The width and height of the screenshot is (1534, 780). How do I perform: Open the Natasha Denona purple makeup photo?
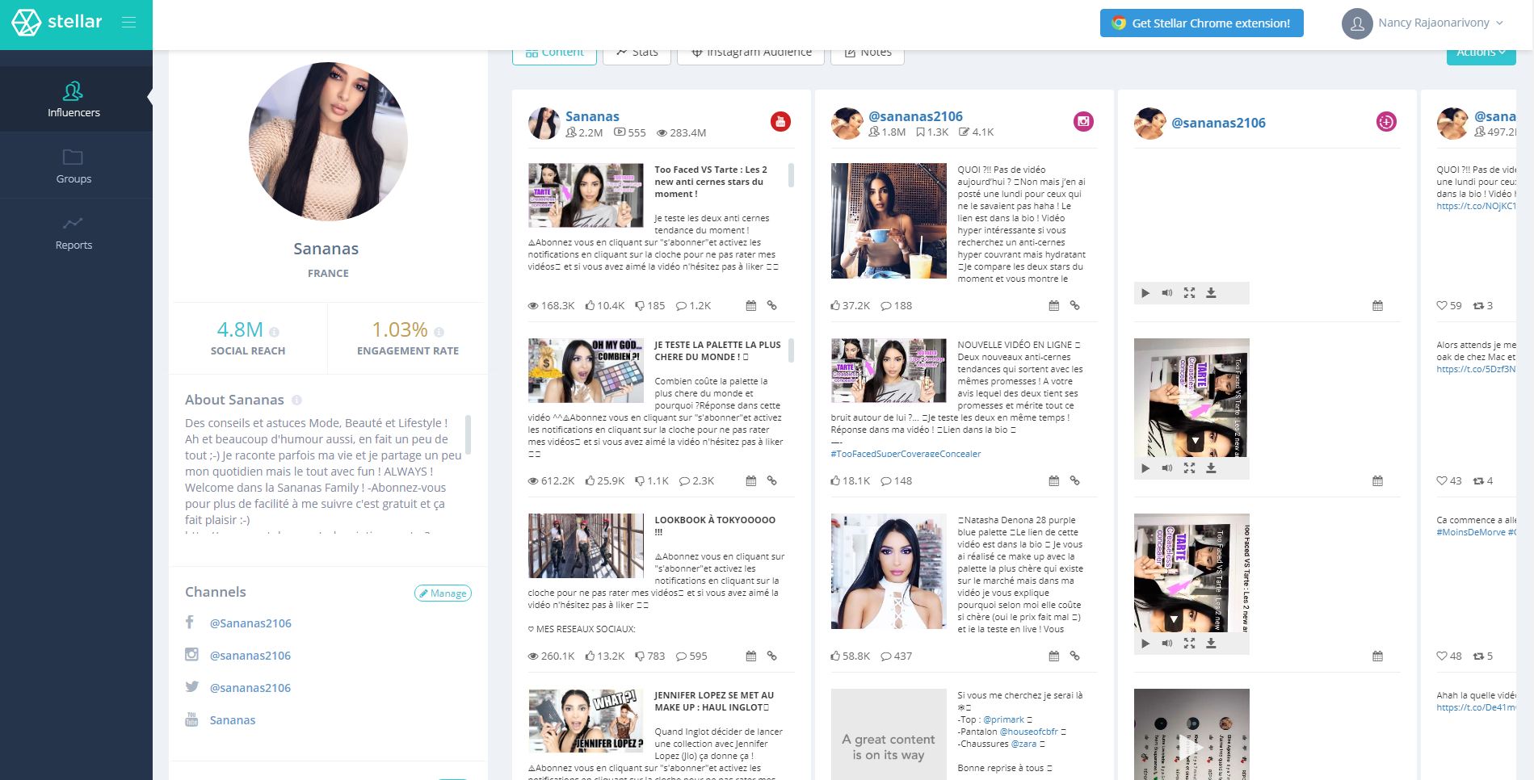click(x=889, y=571)
